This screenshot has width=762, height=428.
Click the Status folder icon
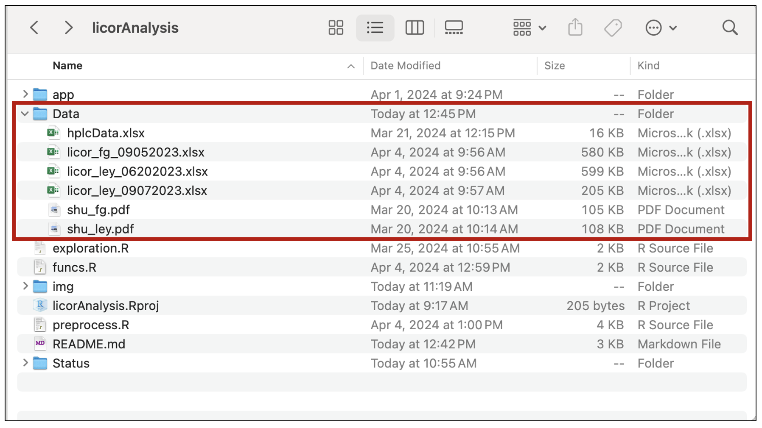click(40, 363)
